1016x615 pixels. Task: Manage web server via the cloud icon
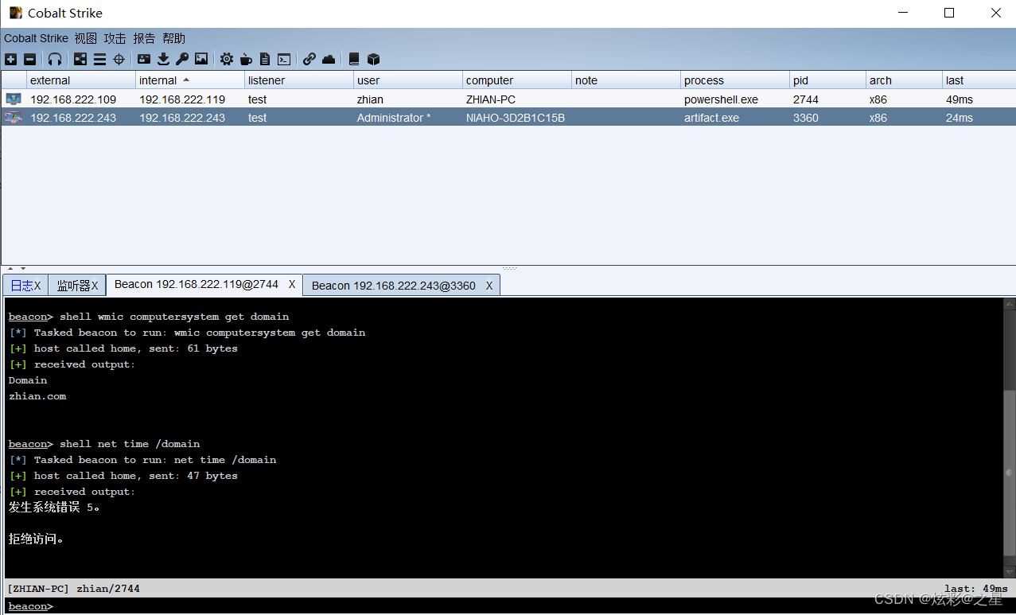[x=329, y=59]
